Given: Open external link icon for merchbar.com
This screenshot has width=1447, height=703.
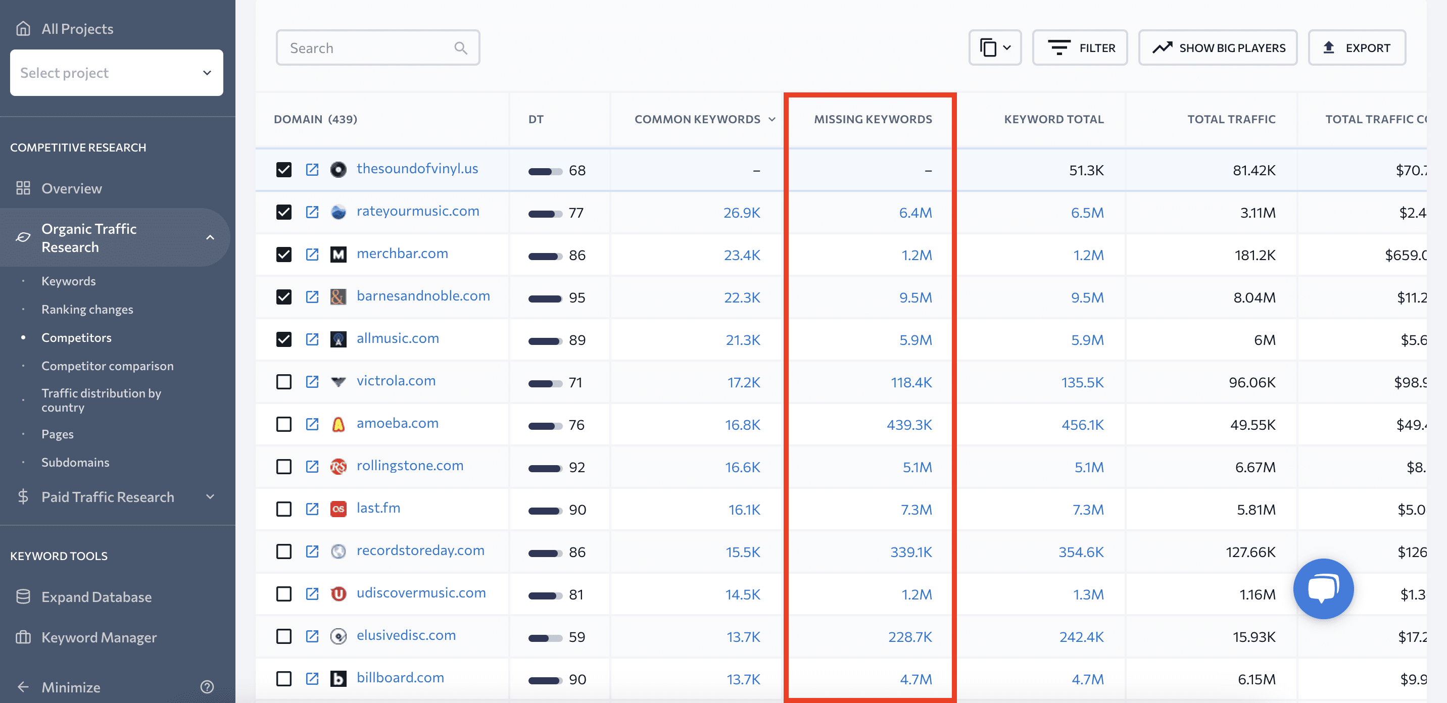Looking at the screenshot, I should click(312, 255).
